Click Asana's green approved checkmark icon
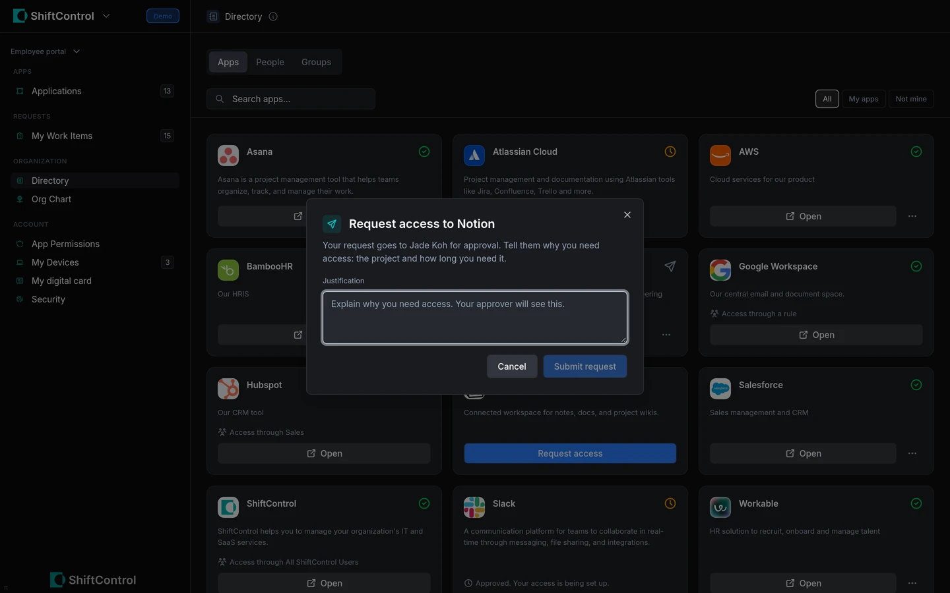The height and width of the screenshot is (593, 950). [424, 152]
